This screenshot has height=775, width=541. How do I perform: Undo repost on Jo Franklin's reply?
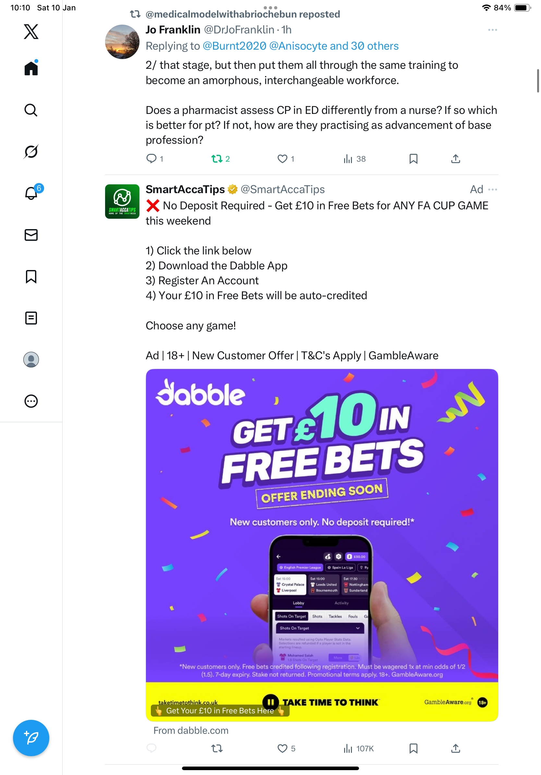click(x=217, y=159)
